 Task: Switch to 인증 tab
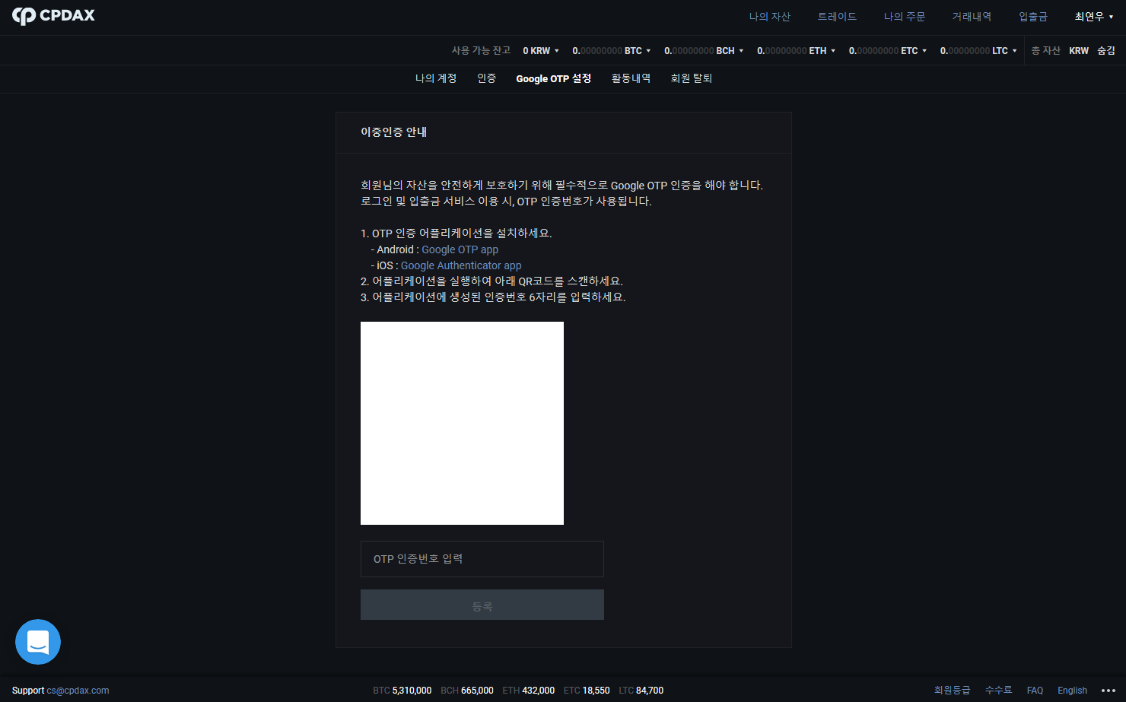coord(487,78)
